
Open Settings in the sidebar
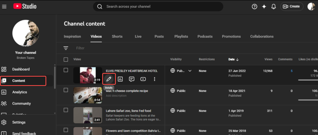(19, 122)
